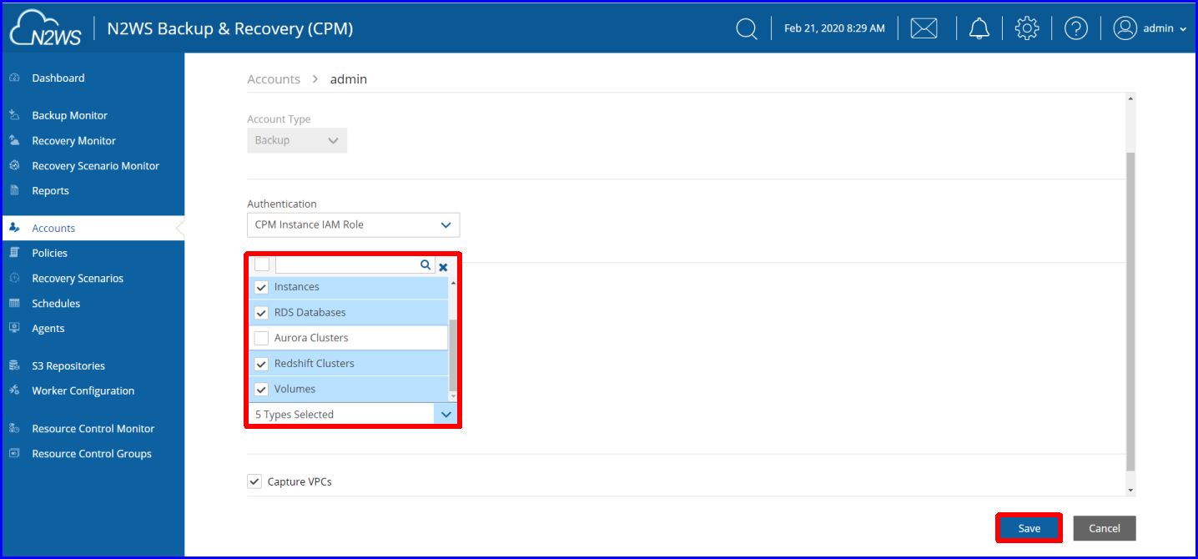Open the help question mark icon
Viewport: 1198px width, 559px height.
coord(1076,28)
